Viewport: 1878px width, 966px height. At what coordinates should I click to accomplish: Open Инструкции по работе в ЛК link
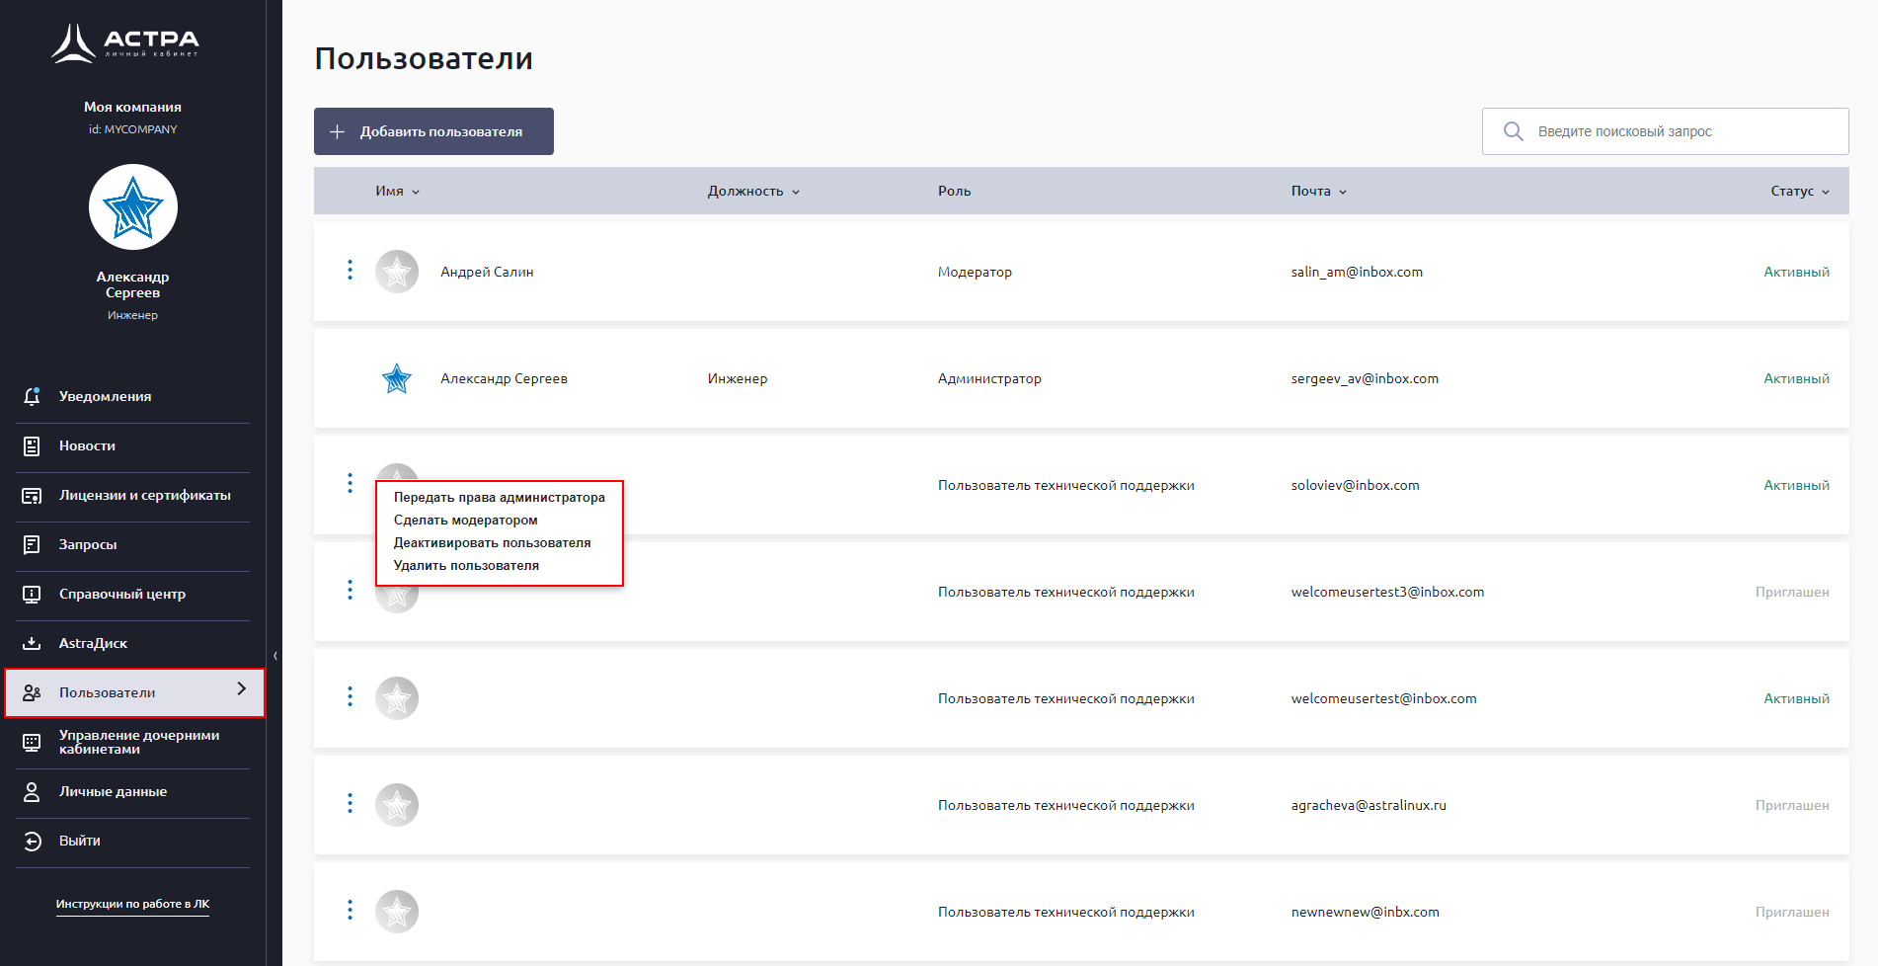[132, 904]
